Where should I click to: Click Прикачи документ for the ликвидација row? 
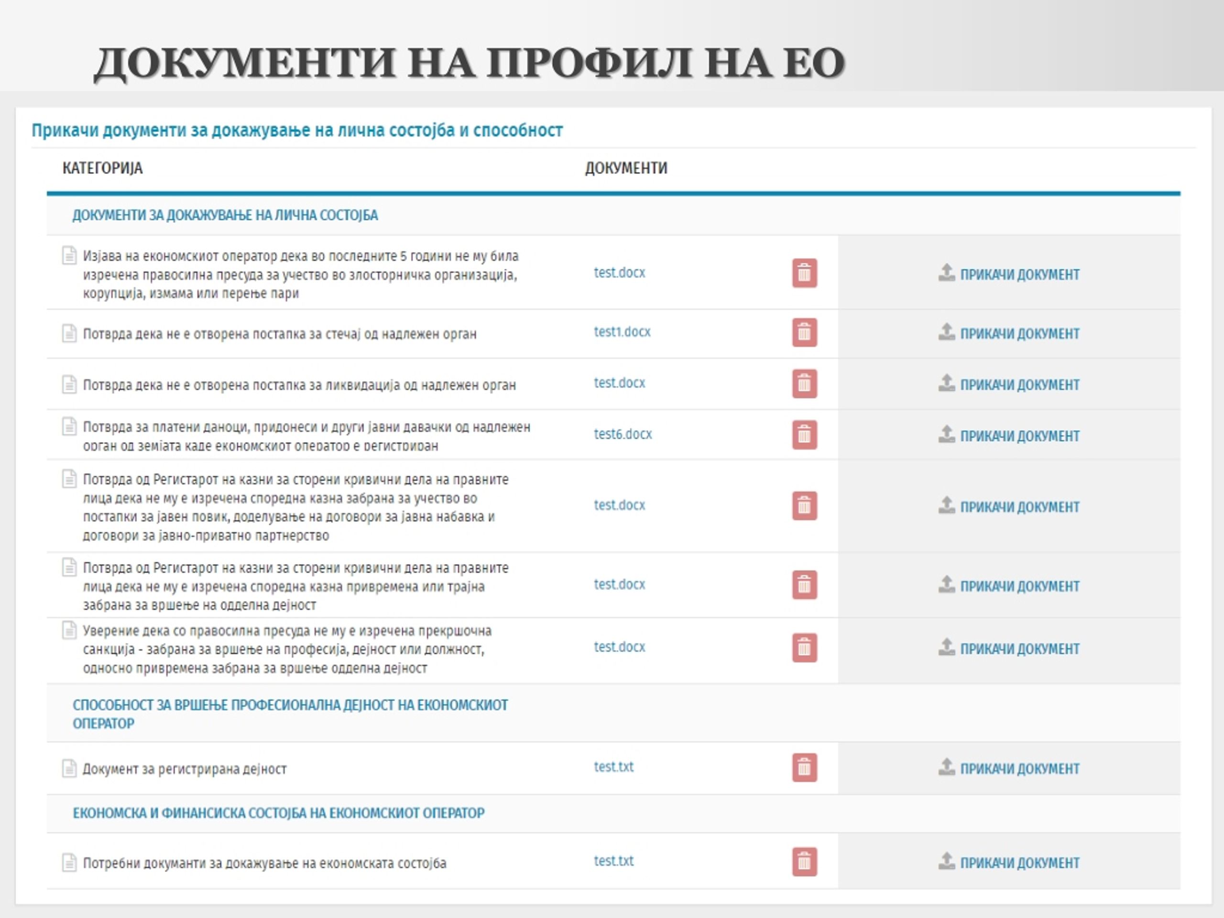click(1009, 383)
